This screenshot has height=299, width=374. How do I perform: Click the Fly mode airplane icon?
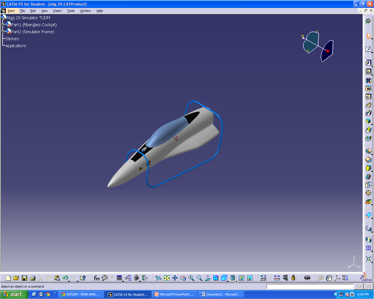click(x=158, y=278)
